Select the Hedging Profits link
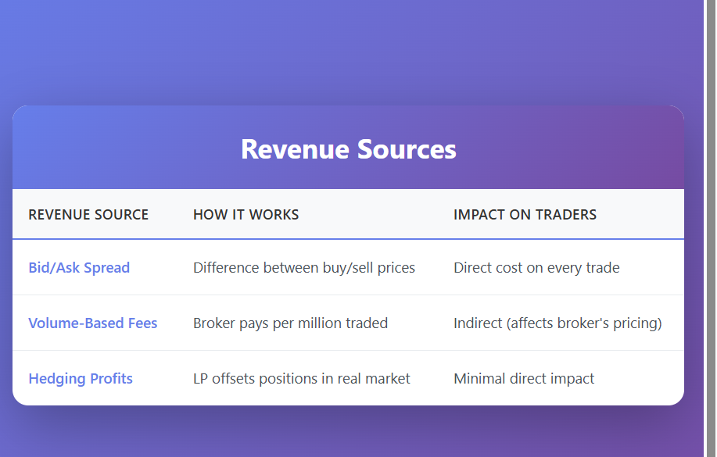 [x=81, y=379]
